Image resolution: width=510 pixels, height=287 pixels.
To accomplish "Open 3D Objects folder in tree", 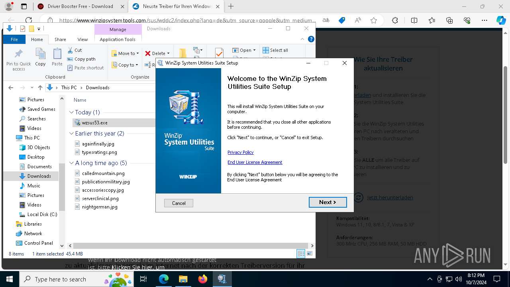I will (39, 147).
